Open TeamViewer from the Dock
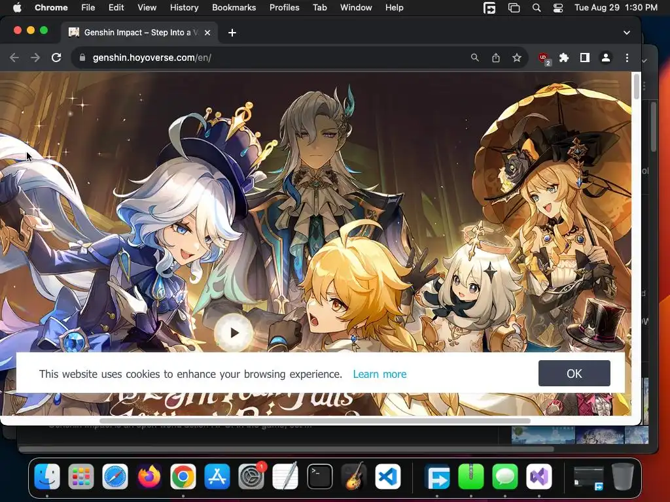Image resolution: width=670 pixels, height=502 pixels. coord(437,477)
